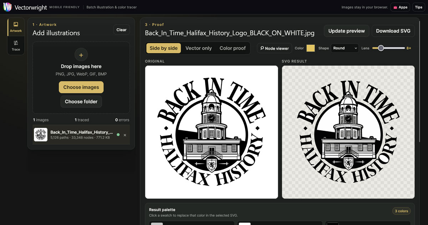Click the '1 traced' counter
This screenshot has width=428, height=225.
pos(82,120)
